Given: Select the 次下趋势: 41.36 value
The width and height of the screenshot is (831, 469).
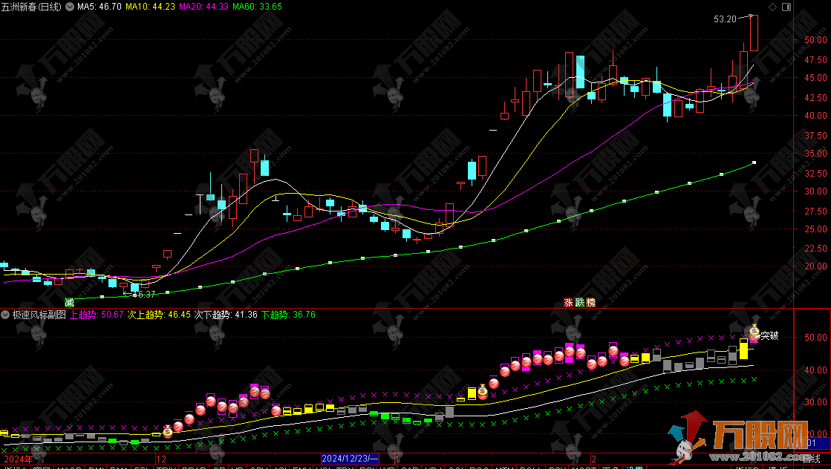Looking at the screenshot, I should tap(226, 315).
